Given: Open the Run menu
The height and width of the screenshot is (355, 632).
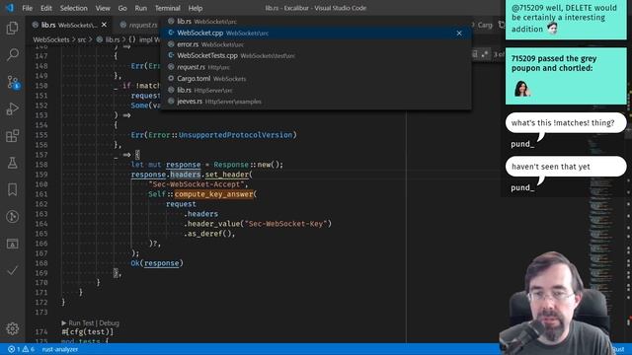Looking at the screenshot, I should 140,8.
